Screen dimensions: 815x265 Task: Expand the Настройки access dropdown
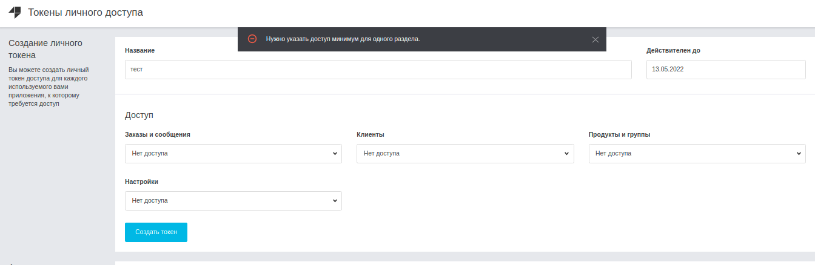point(233,201)
